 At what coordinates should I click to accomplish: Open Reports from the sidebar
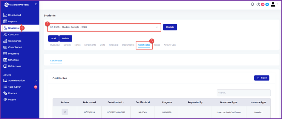[13, 21]
